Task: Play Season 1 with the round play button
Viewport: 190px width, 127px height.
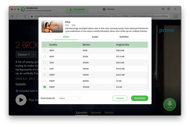Action: coord(21,100)
